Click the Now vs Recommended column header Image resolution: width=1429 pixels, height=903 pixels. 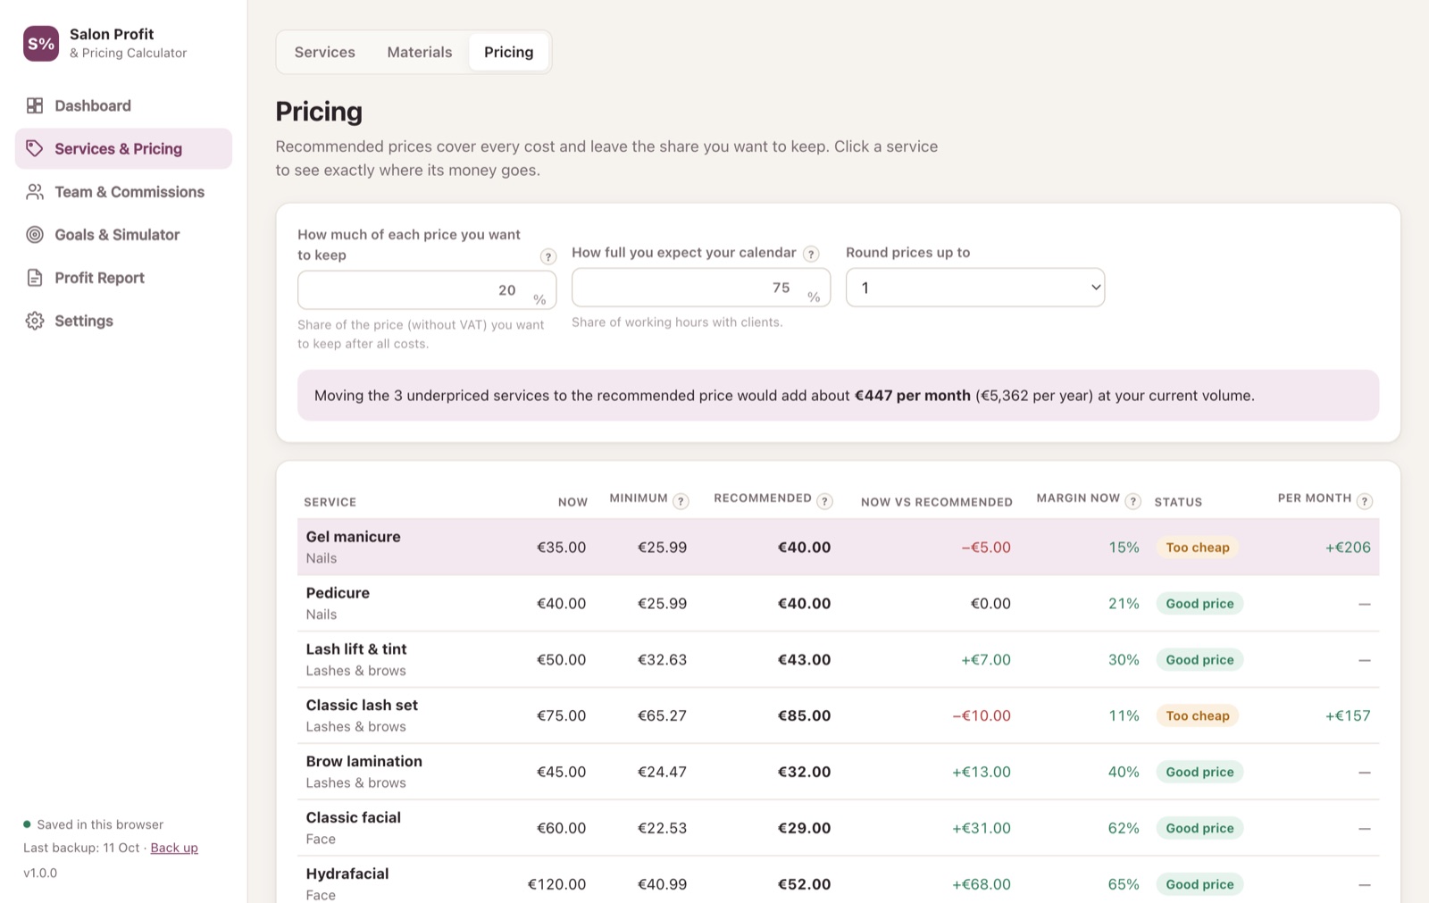pyautogui.click(x=936, y=502)
